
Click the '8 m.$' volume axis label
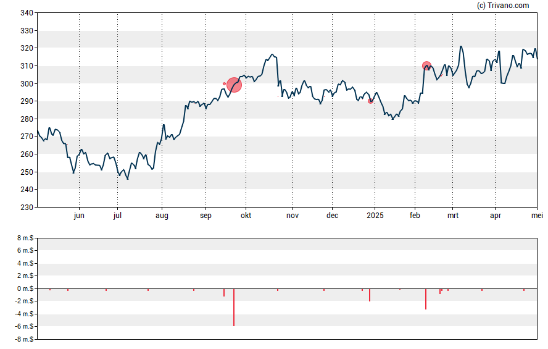pos(25,238)
